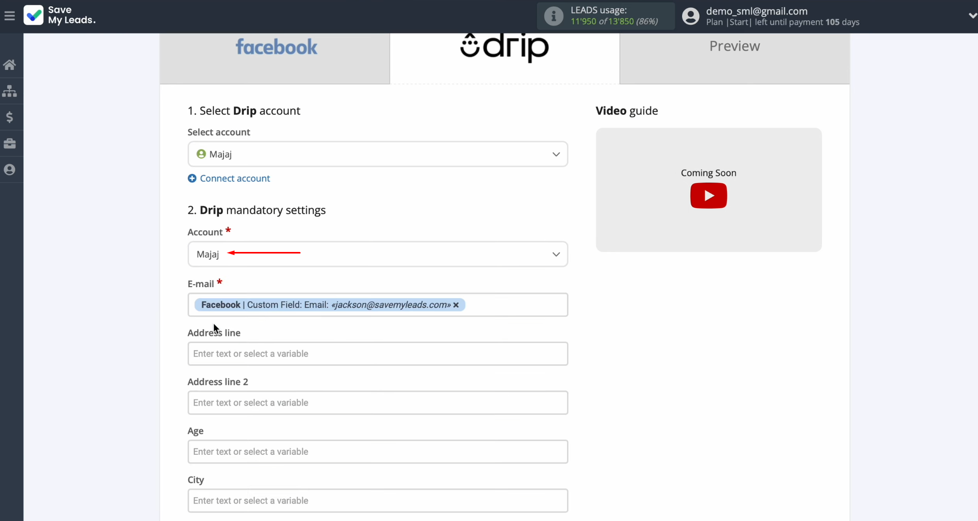Click the Address line input field
Screen dimensions: 978x521
(378, 354)
